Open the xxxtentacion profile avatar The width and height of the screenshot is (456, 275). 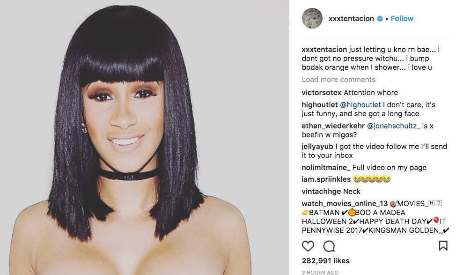312,18
